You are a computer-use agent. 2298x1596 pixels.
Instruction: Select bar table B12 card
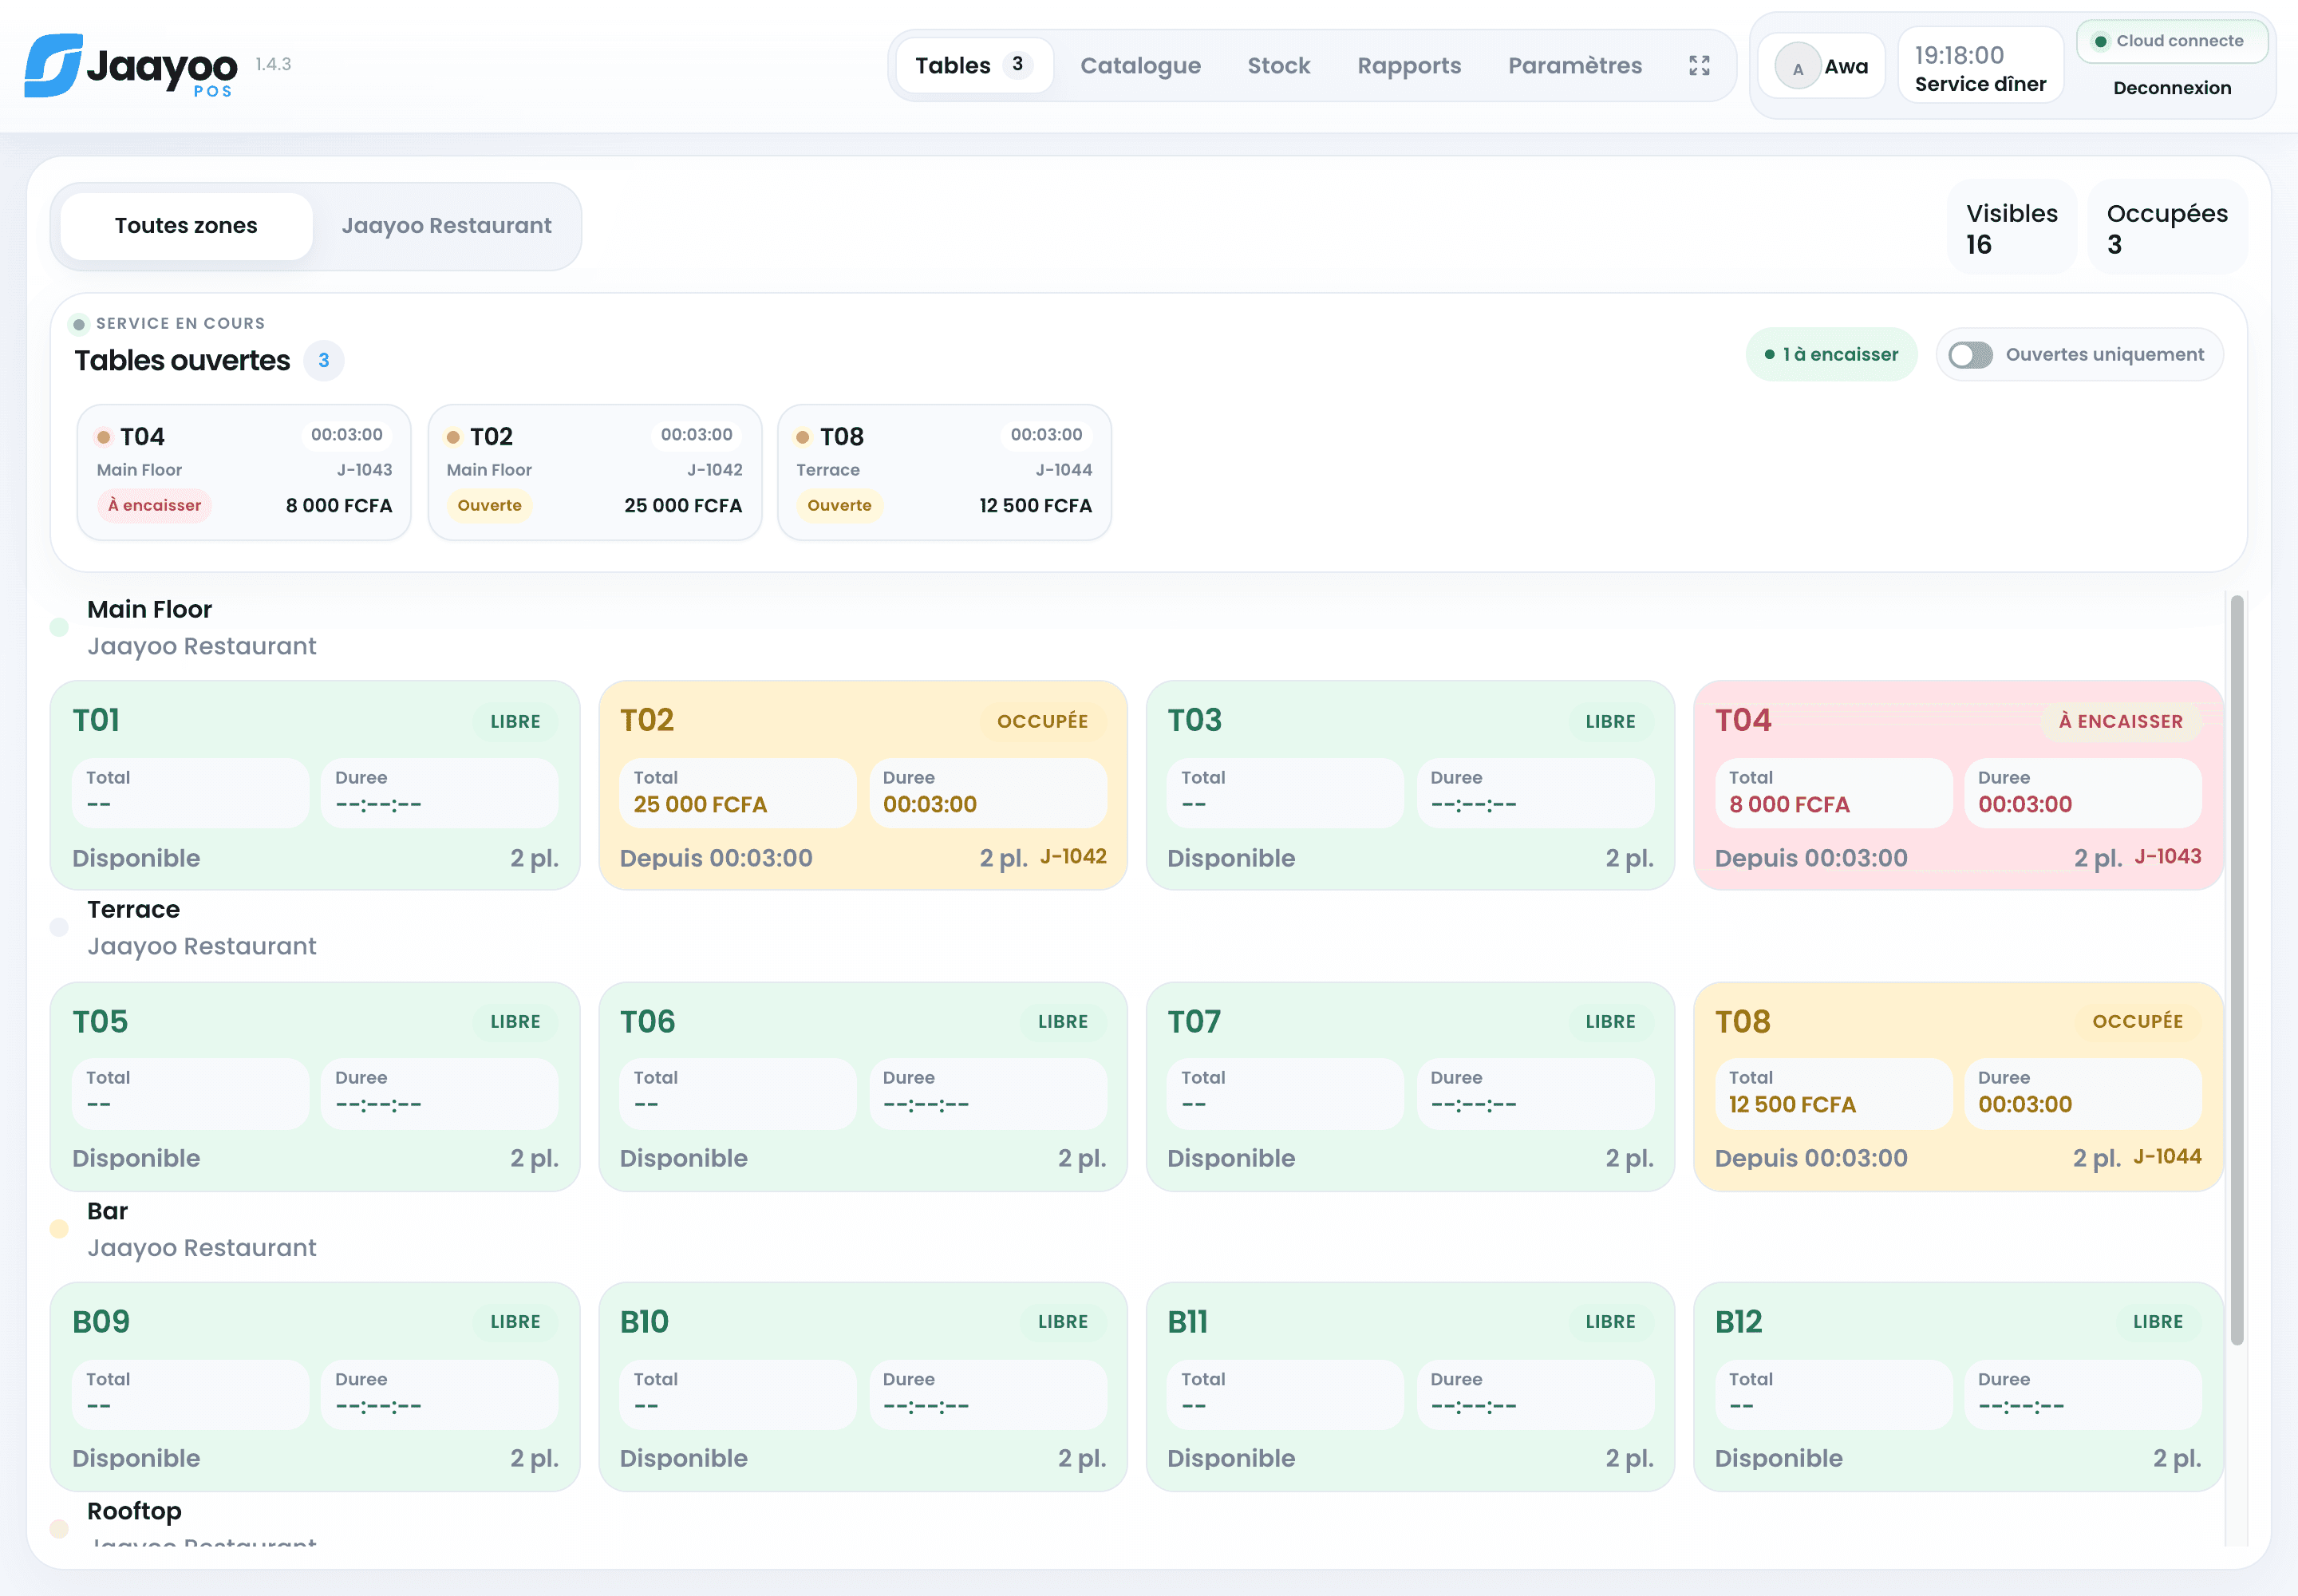pos(1957,1387)
